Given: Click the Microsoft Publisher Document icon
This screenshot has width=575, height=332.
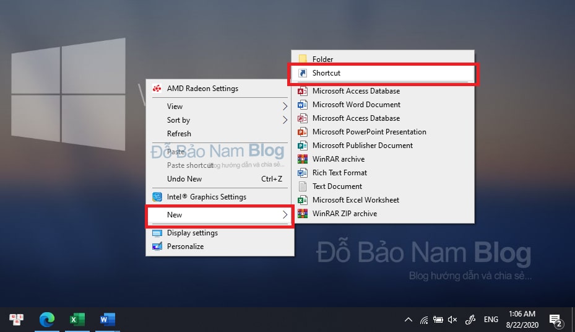Looking at the screenshot, I should coord(303,146).
